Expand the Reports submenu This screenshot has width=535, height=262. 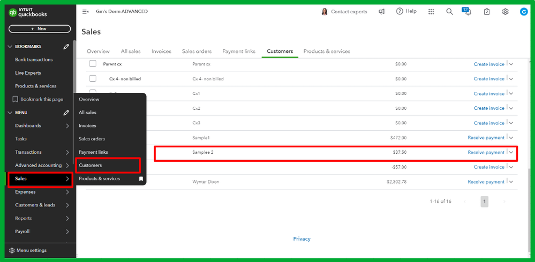click(67, 218)
